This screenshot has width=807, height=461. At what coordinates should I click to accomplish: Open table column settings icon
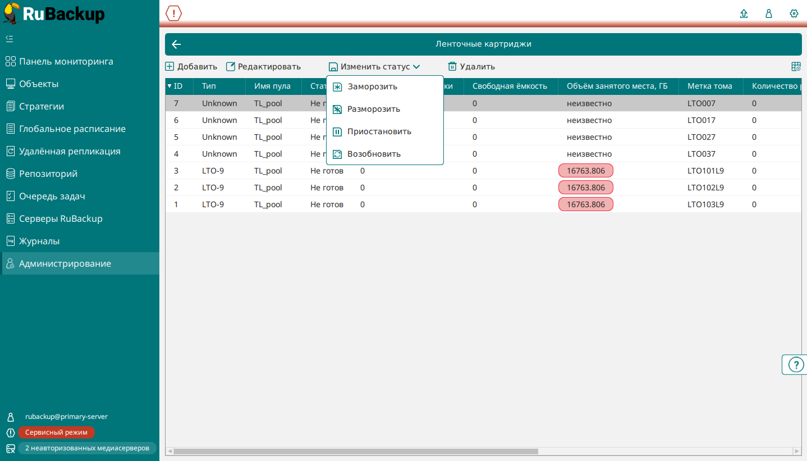click(x=796, y=66)
